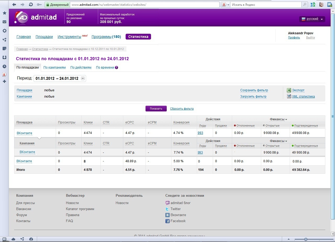The image size is (335, 242).
Task: Click the Excel export icon
Action: [289, 90]
